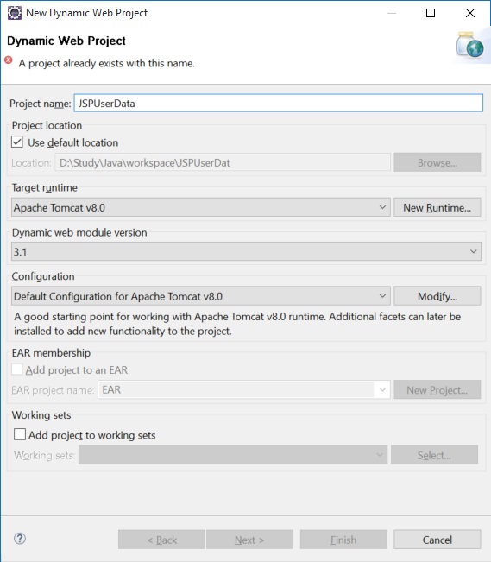Click the Eclipse icon in title bar
Image resolution: width=491 pixels, height=562 pixels.
(15, 13)
